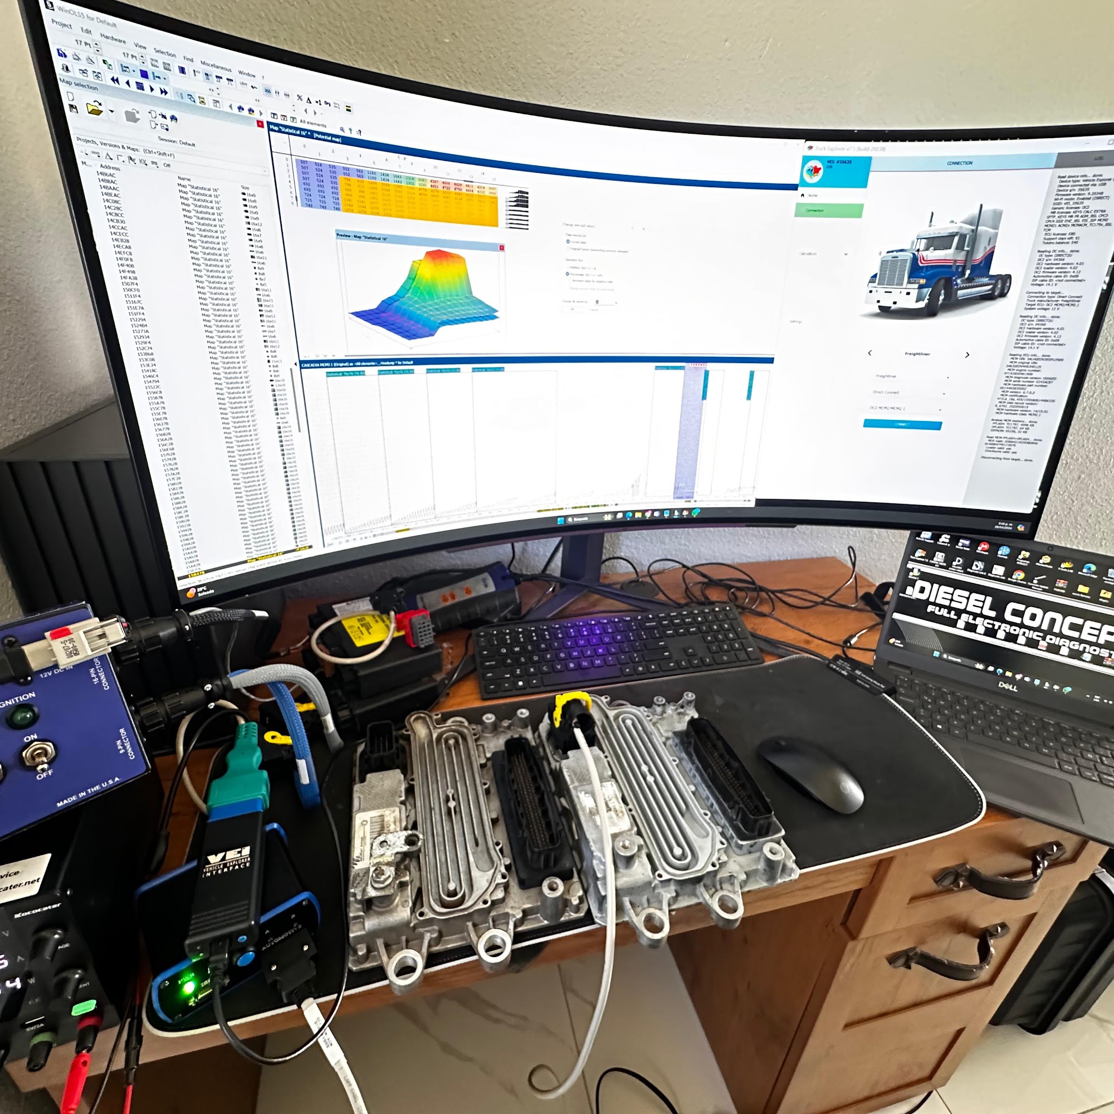The image size is (1114, 1114).
Task: Click the new blank document icon
Action: click(70, 96)
